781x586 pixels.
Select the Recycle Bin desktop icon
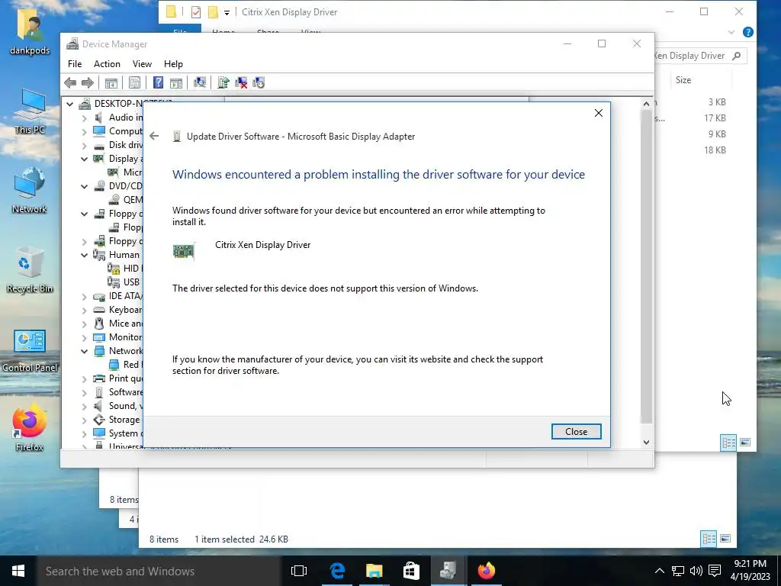coord(30,269)
